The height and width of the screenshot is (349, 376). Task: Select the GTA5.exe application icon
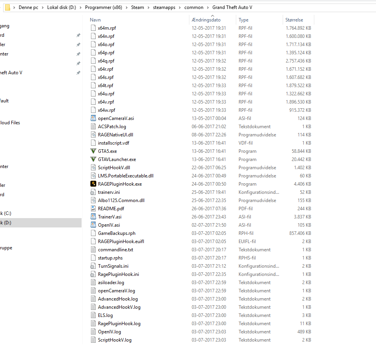(x=93, y=151)
